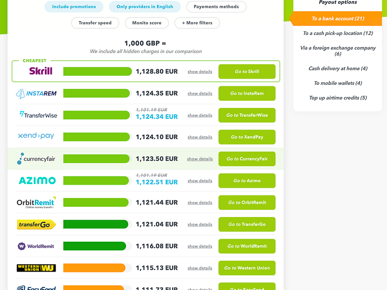Toggle the Include promotions filter
The width and height of the screenshot is (387, 290).
click(74, 7)
